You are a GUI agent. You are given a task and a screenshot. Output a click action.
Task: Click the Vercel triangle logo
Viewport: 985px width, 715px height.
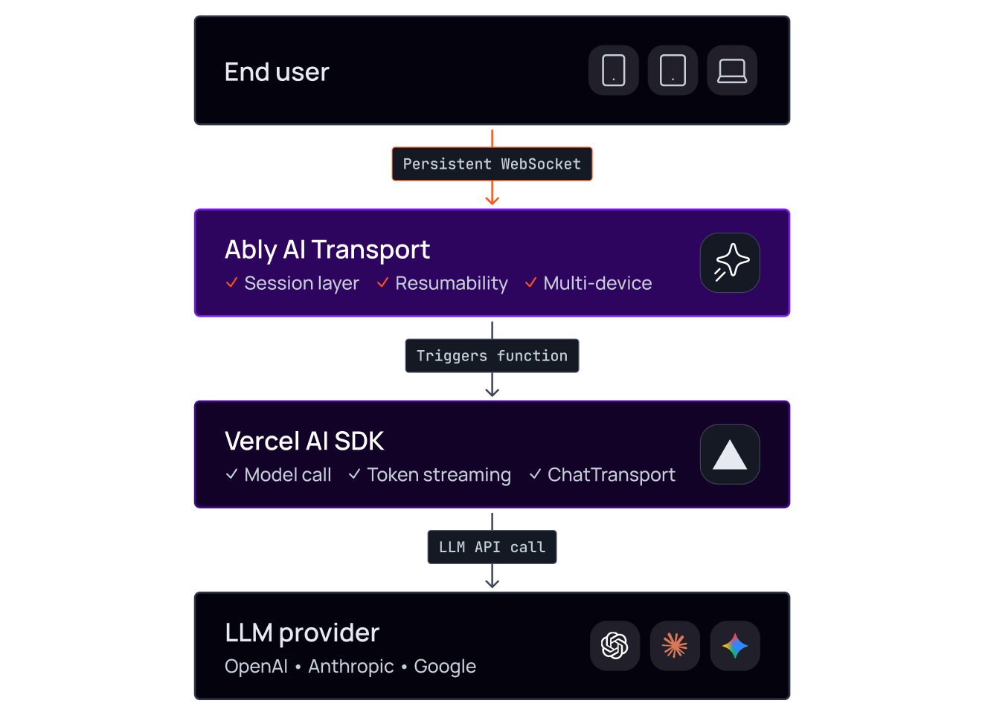click(x=730, y=454)
